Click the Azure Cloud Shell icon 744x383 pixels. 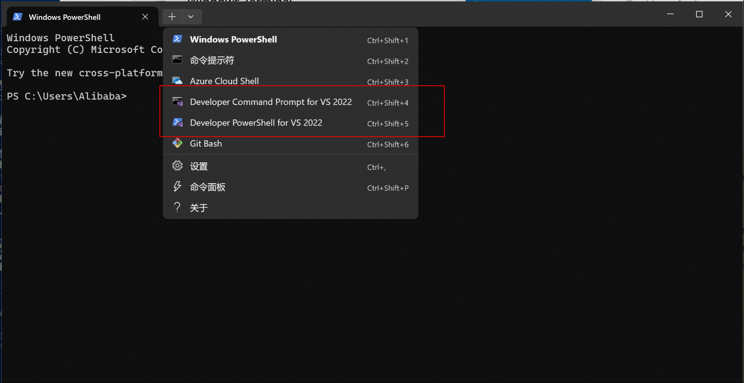pyautogui.click(x=177, y=81)
